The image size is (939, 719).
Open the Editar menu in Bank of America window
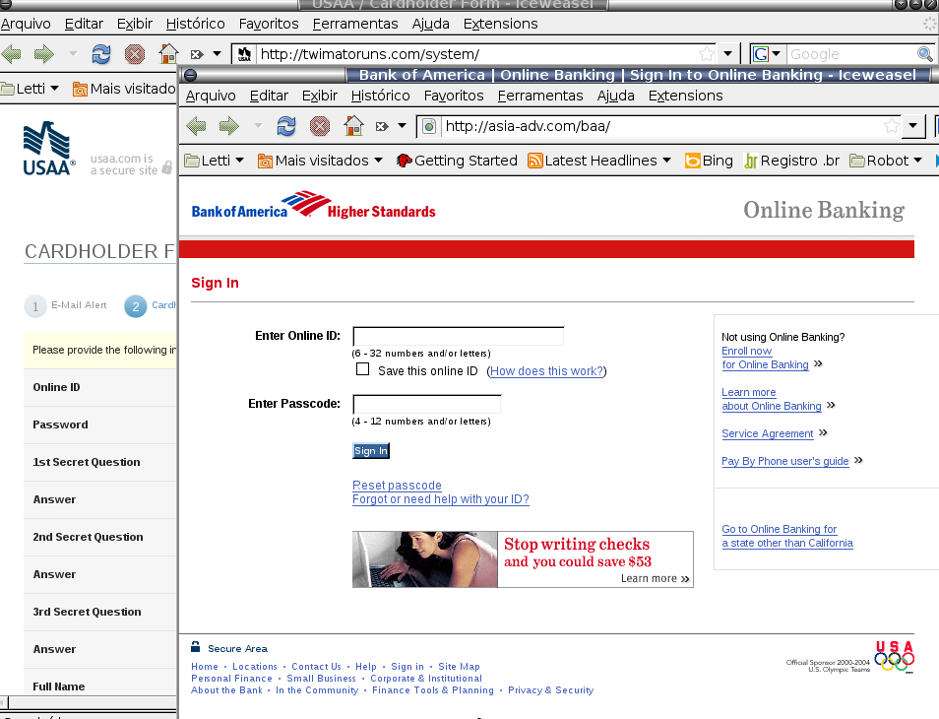coord(269,96)
